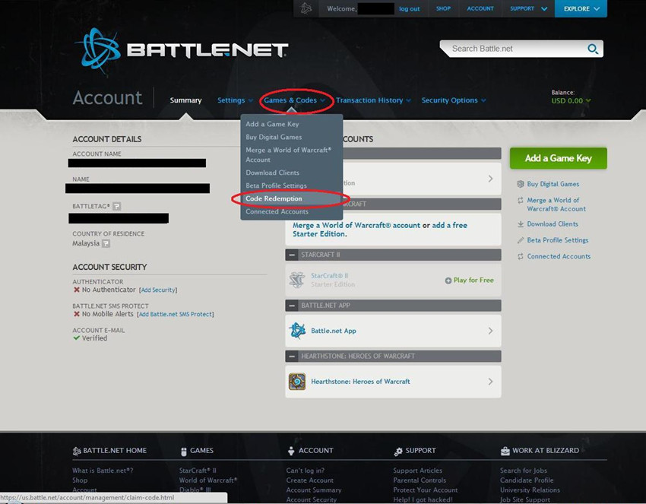The height and width of the screenshot is (504, 646).
Task: Click footer What is Battle.net? link
Action: [103, 471]
